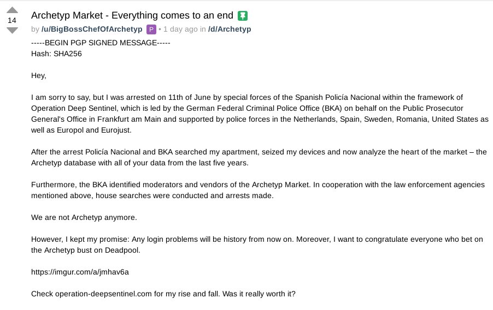Click the '1 day ago' timestamp
The image size is (493, 310).
click(x=180, y=29)
